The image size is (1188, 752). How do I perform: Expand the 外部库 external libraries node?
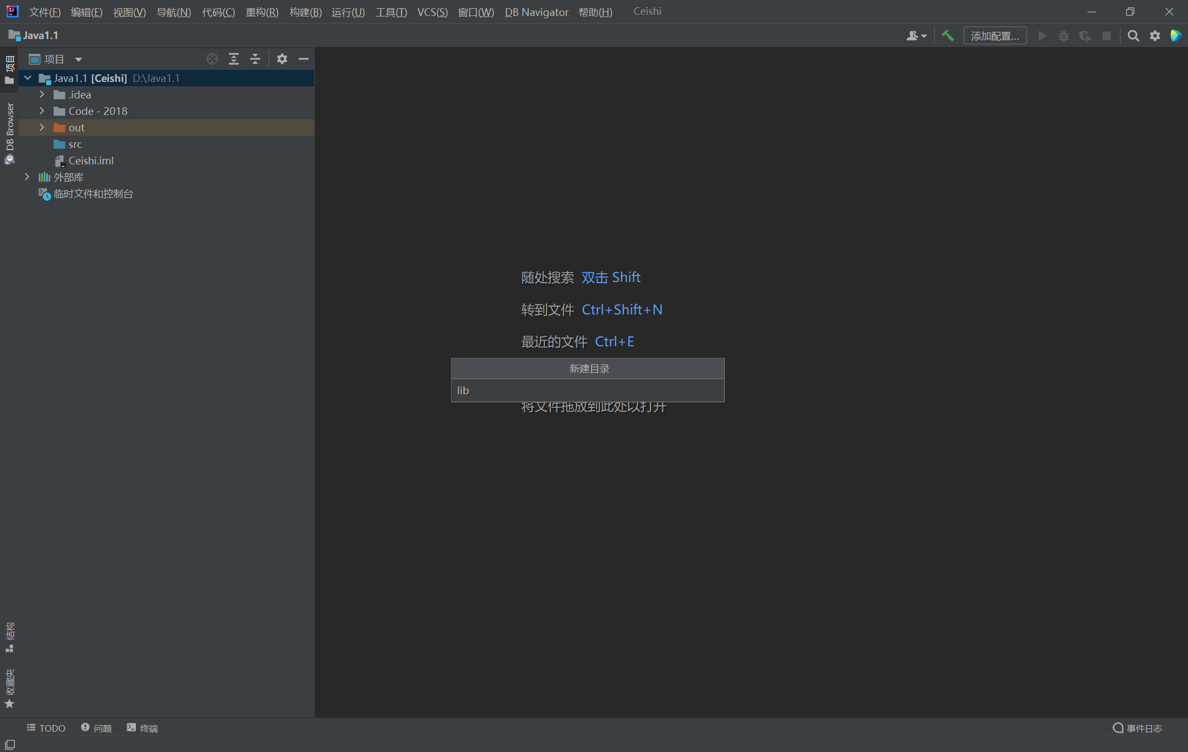(x=27, y=177)
